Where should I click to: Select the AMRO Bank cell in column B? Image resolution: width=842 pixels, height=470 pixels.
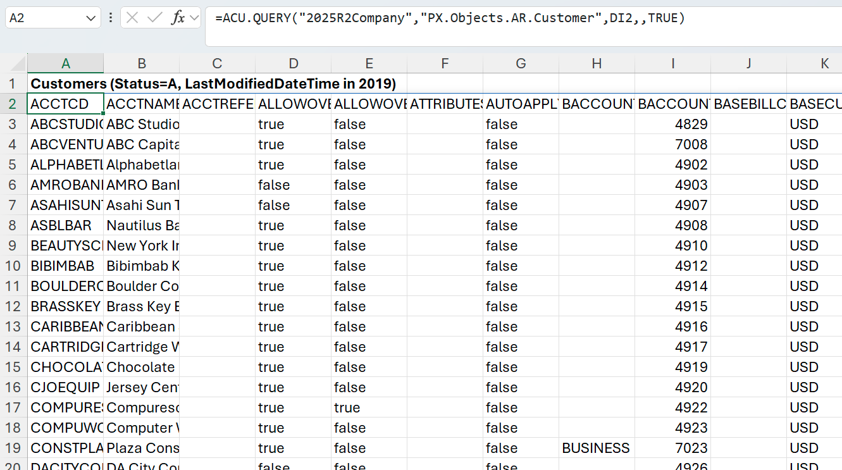coord(141,185)
